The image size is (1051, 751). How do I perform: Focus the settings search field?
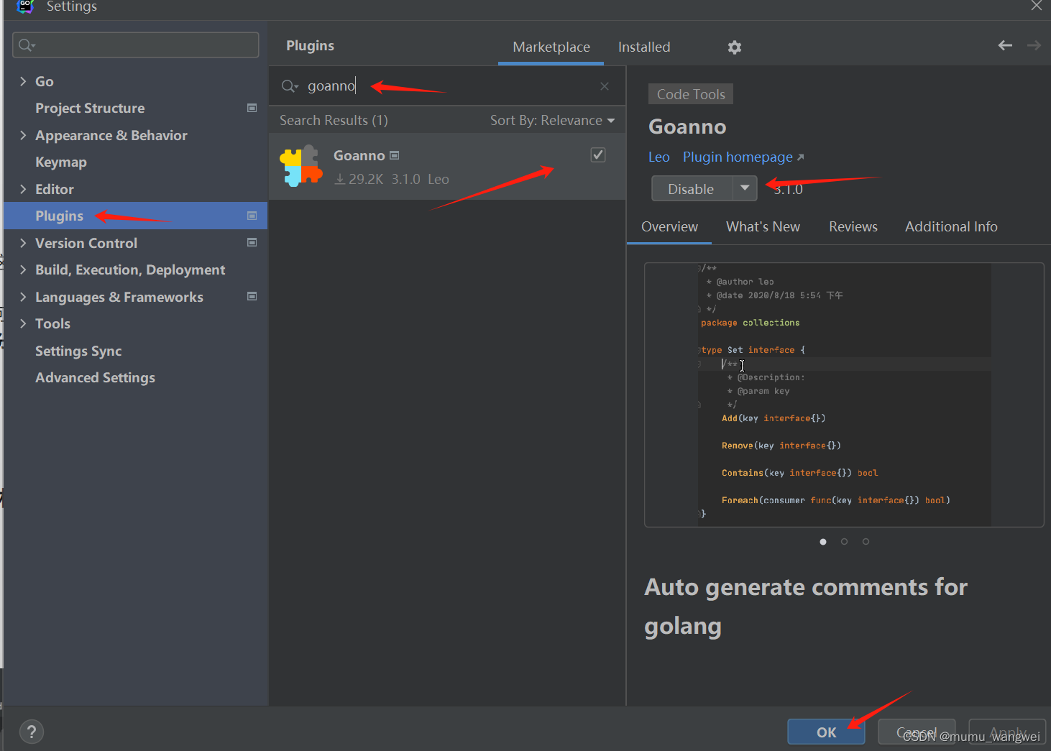(135, 45)
